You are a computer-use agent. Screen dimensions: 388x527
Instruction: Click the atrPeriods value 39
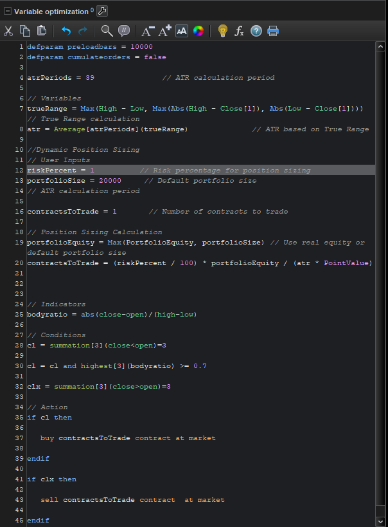[x=90, y=78]
